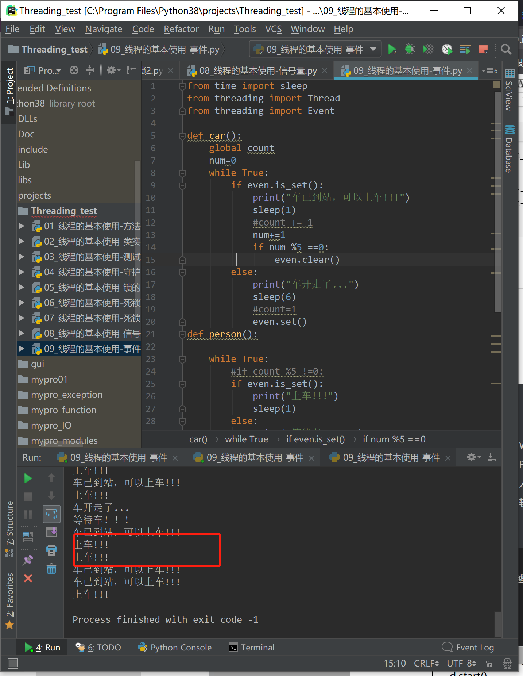
Task: Change line separator CRLF in status bar
Action: pyautogui.click(x=426, y=663)
